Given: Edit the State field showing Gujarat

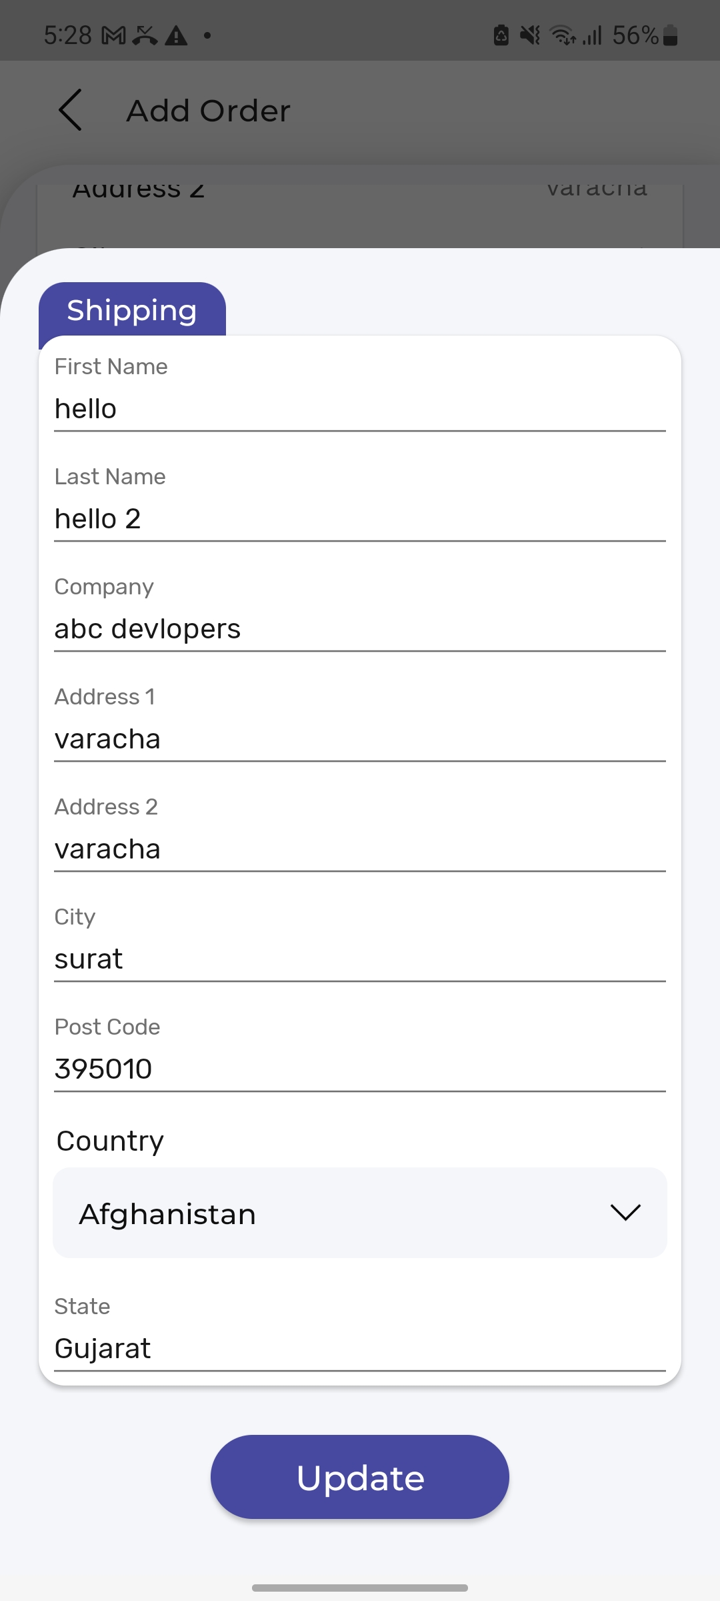Looking at the screenshot, I should click(360, 1348).
